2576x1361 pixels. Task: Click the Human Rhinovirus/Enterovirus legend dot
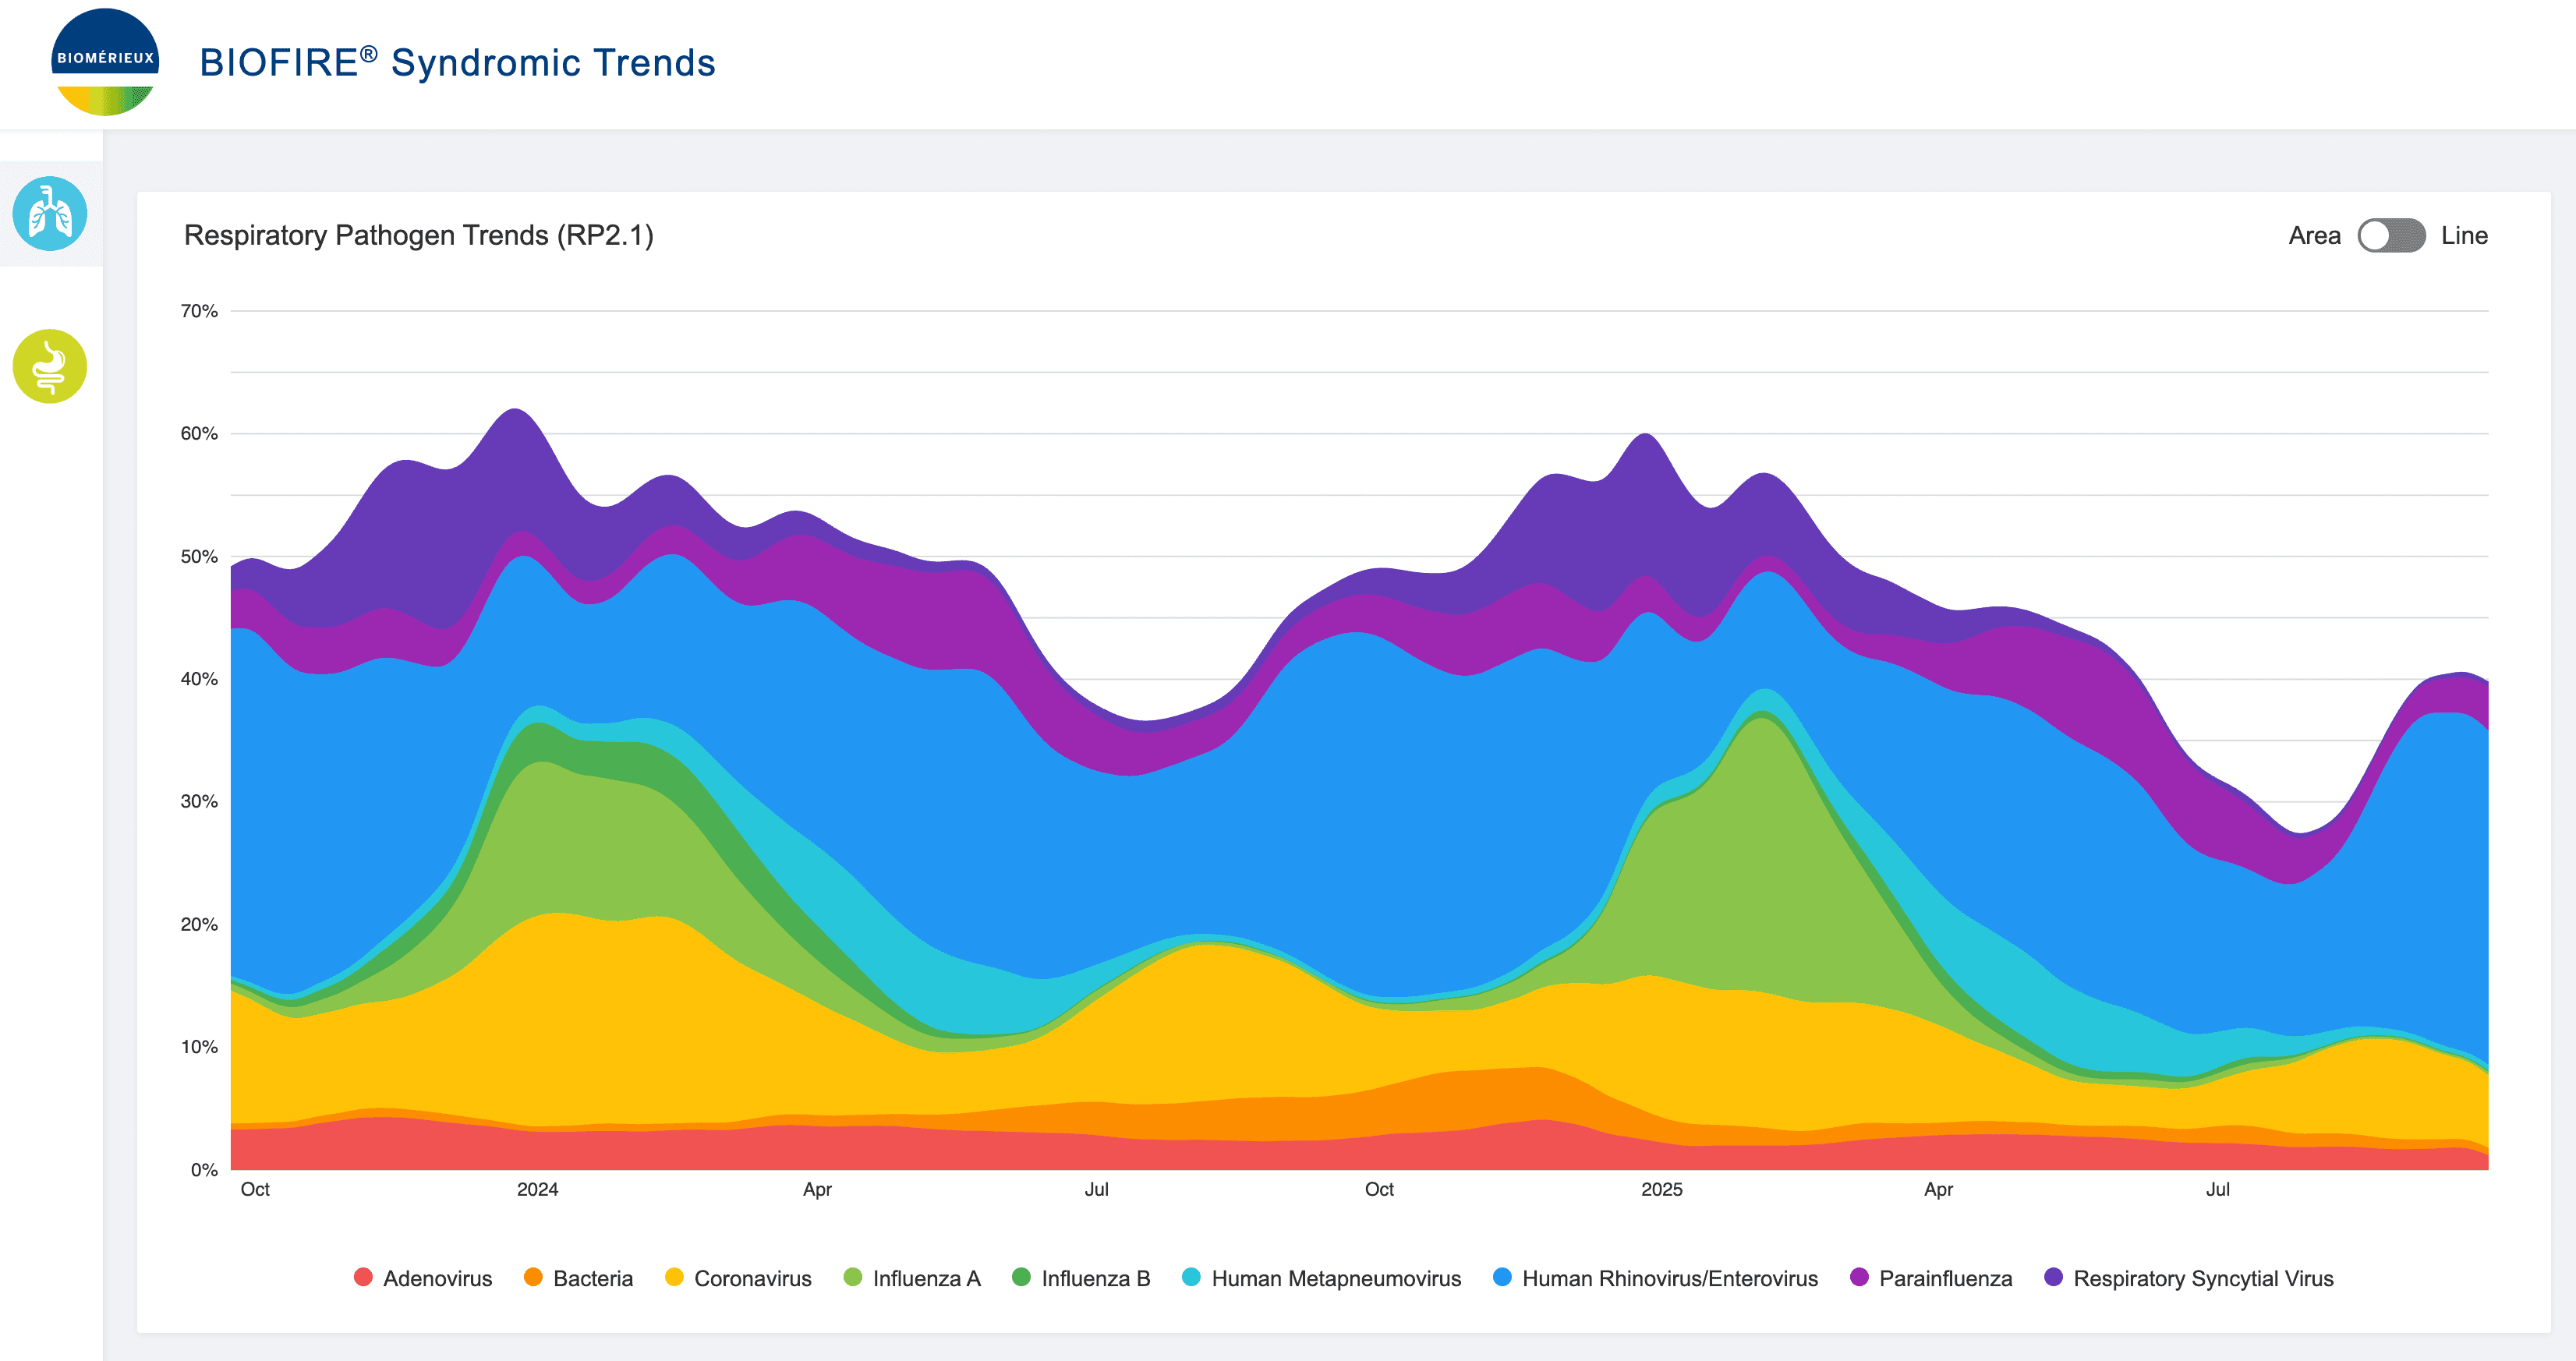1501,1277
